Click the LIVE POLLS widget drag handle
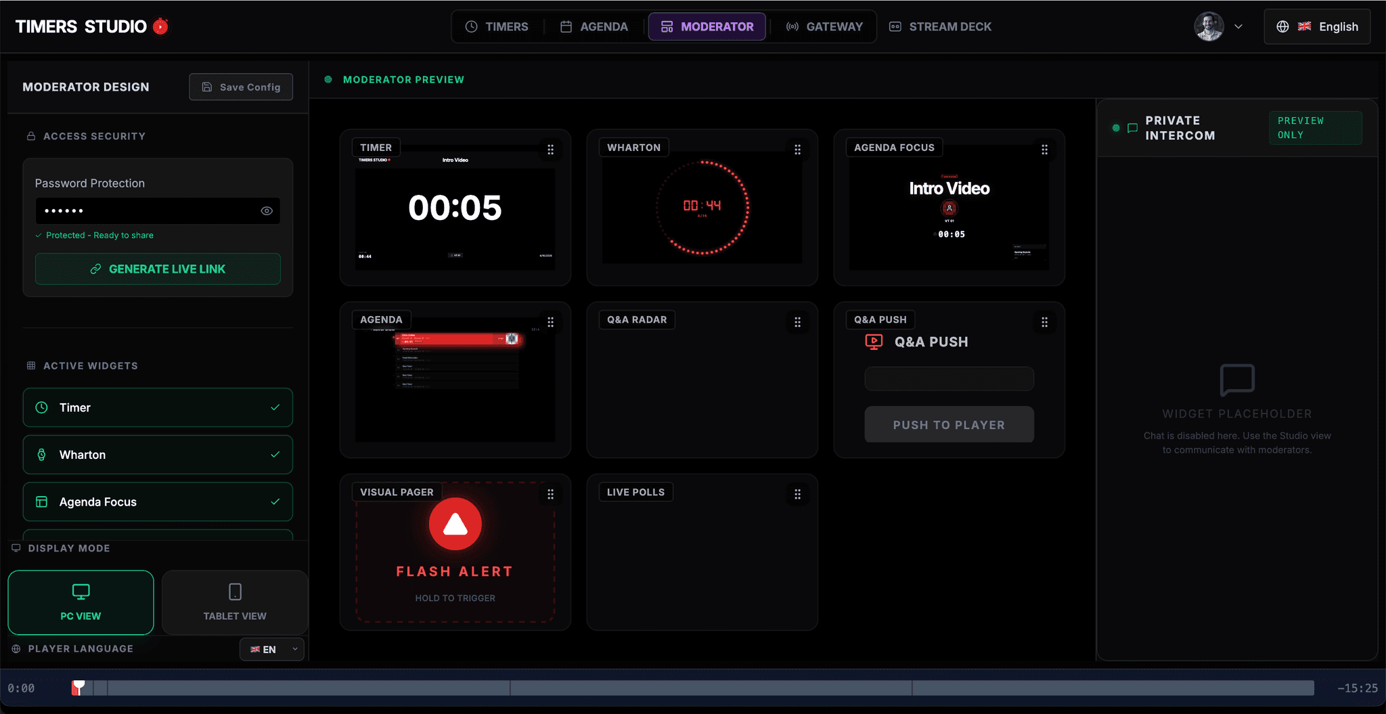 pyautogui.click(x=797, y=494)
